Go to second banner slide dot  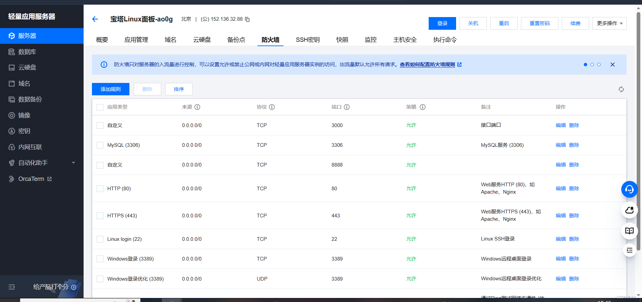click(x=592, y=65)
